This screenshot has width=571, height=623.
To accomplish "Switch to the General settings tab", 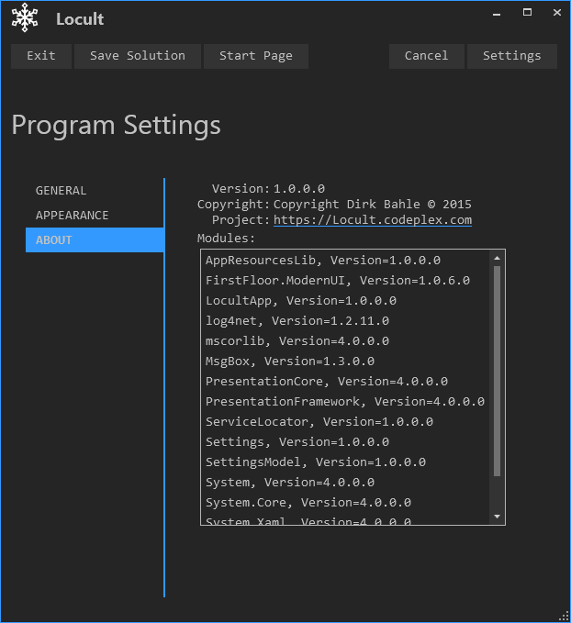I will 61,191.
